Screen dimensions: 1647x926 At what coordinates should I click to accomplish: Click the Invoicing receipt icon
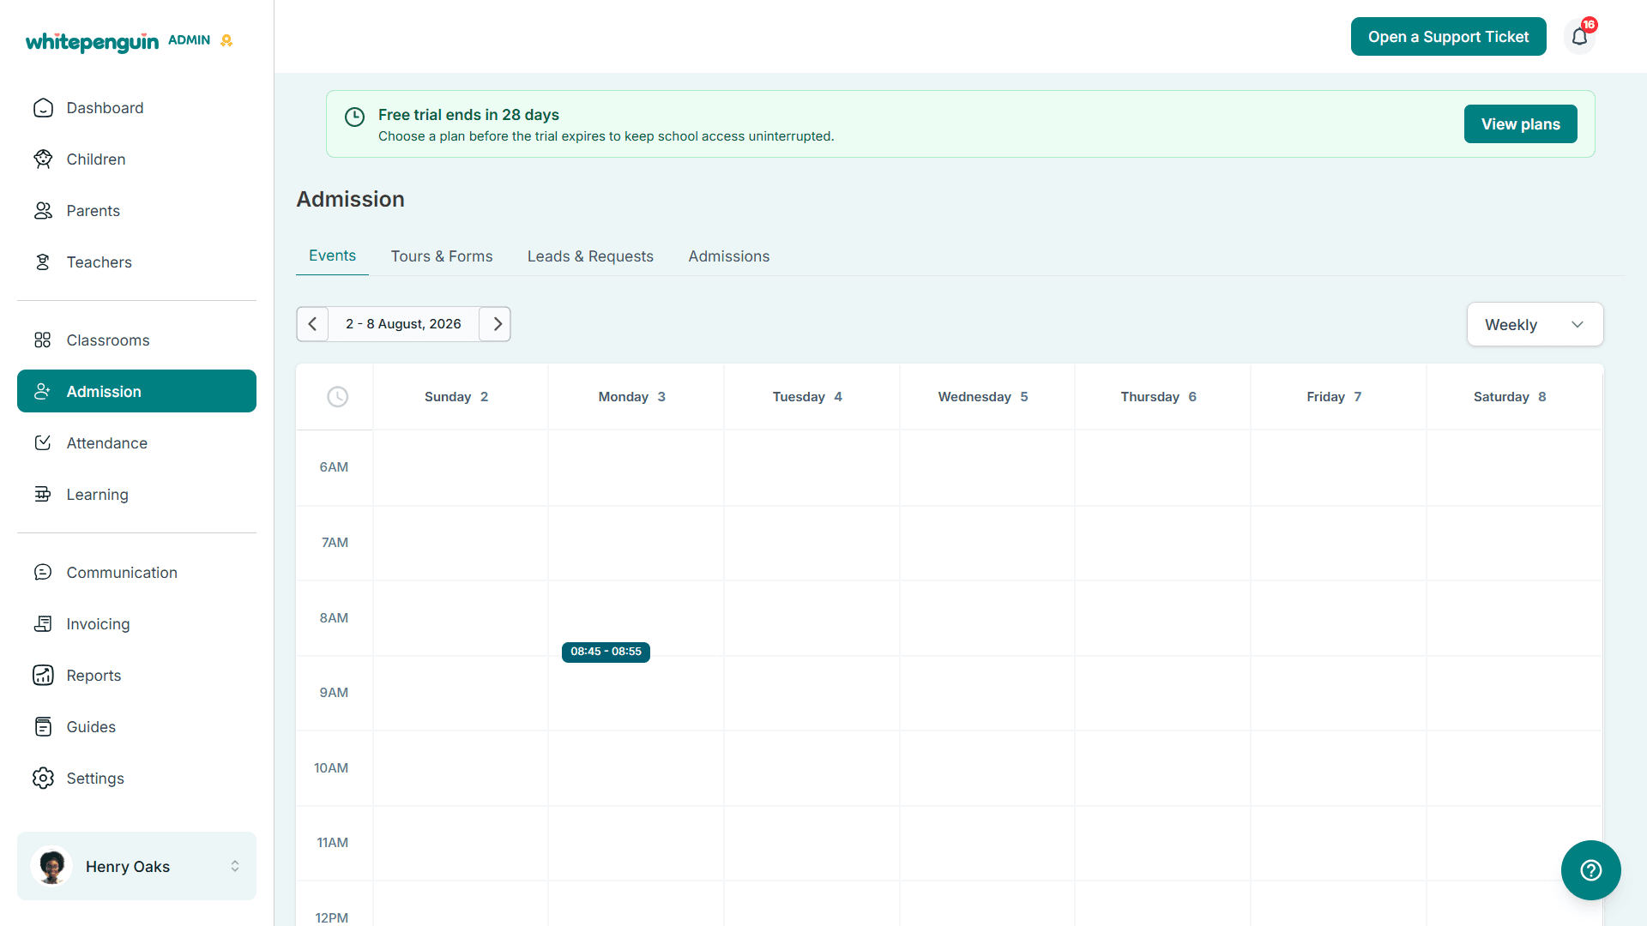43,624
